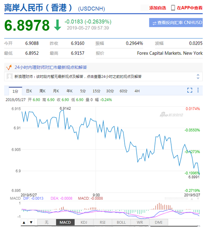The image size is (206, 227).
Task: Click the green down-arrow price indicator
Action: pyautogui.click(x=57, y=25)
